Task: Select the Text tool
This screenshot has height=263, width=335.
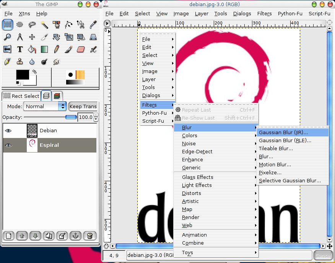Action: [20, 49]
